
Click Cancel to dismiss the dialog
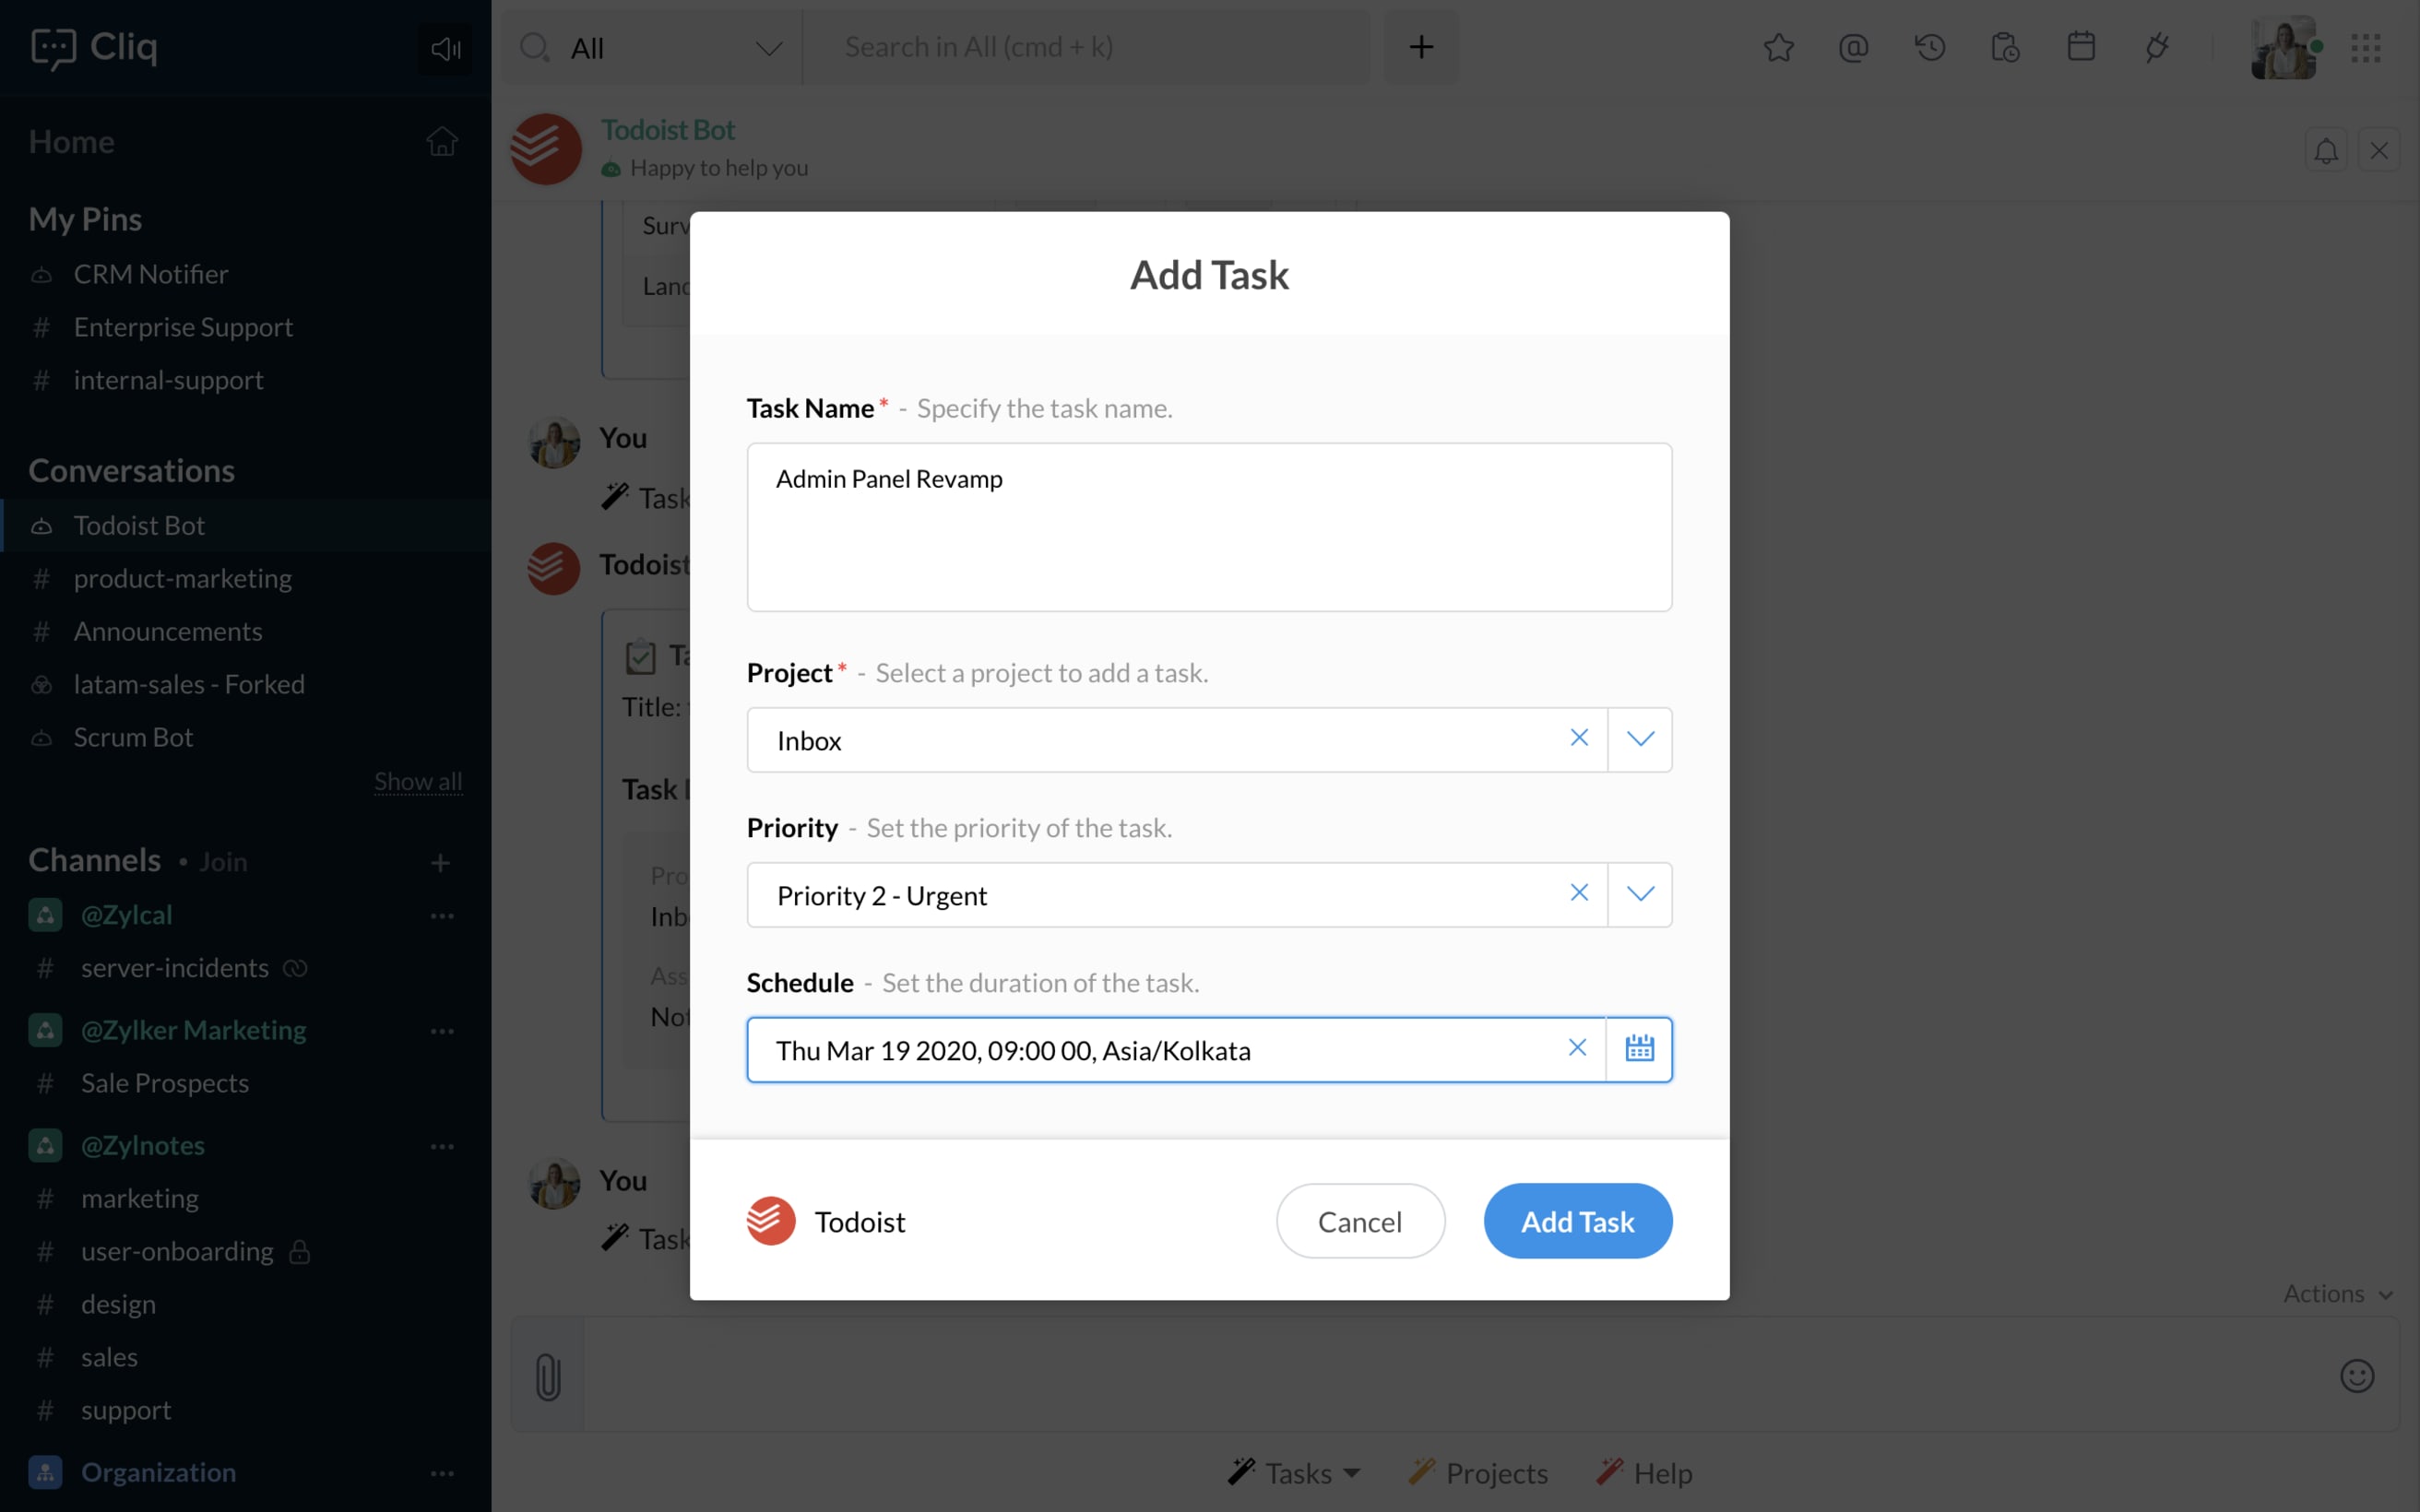tap(1360, 1221)
